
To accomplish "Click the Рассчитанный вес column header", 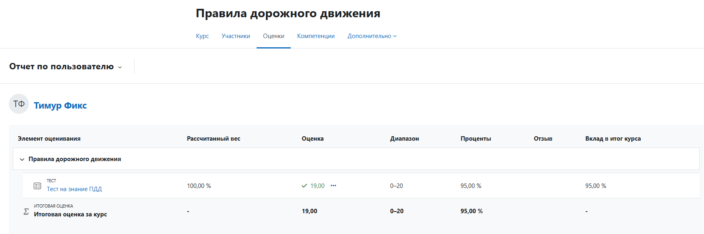I will (213, 139).
